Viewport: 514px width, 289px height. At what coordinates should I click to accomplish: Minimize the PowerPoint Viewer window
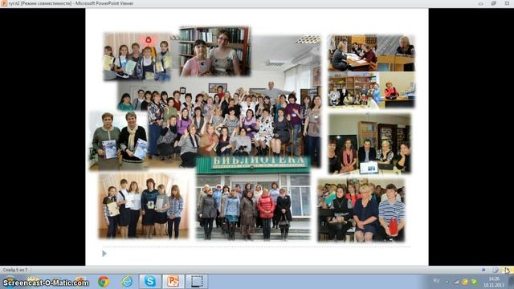[480, 3]
